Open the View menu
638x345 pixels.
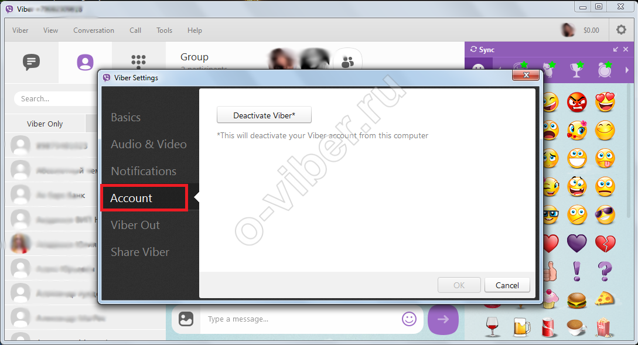click(x=51, y=30)
